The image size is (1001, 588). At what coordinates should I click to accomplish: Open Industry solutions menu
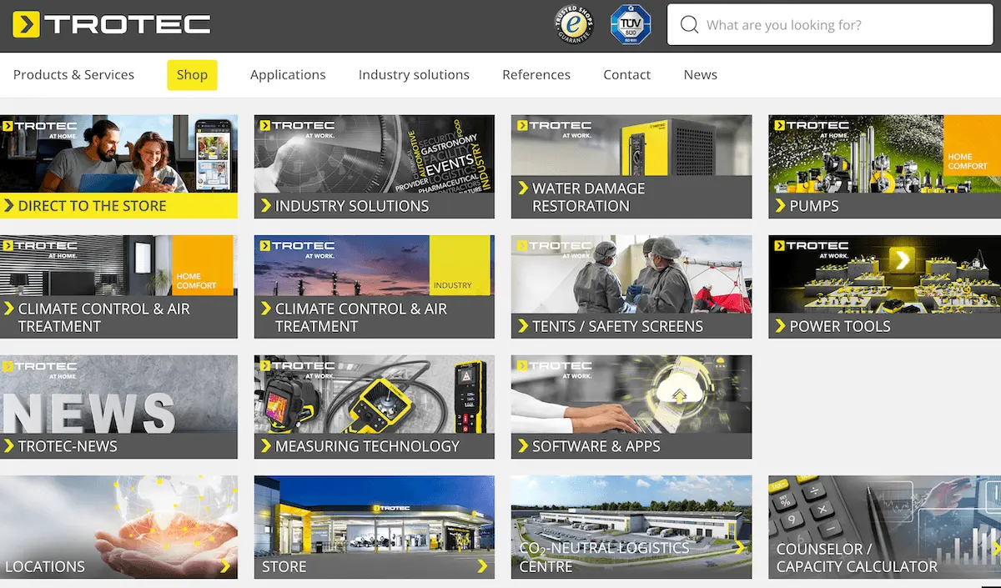[414, 75]
